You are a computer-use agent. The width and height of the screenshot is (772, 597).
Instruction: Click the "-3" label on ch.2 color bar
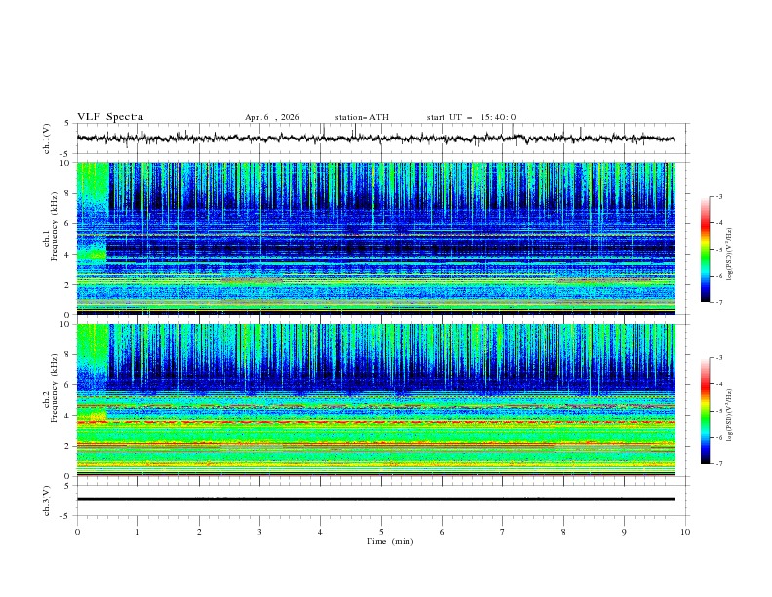point(719,358)
